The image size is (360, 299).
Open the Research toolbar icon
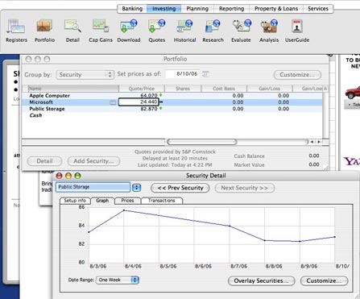click(x=213, y=31)
